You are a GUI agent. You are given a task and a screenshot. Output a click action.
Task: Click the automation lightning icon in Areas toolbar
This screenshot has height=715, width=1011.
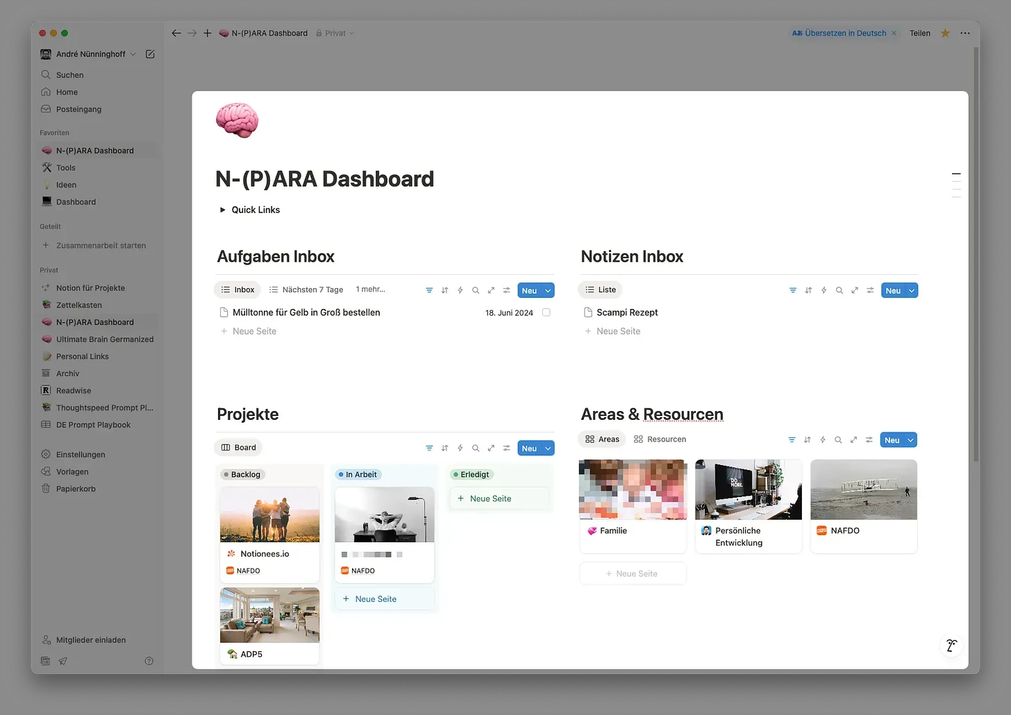[x=823, y=439]
